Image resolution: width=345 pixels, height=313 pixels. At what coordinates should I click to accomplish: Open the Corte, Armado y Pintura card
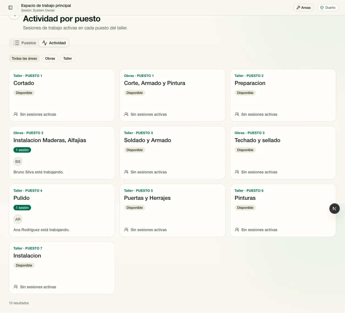point(172,95)
